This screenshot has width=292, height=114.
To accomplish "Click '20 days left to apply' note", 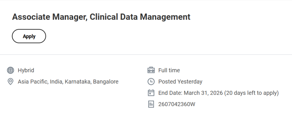I will [x=252, y=93].
